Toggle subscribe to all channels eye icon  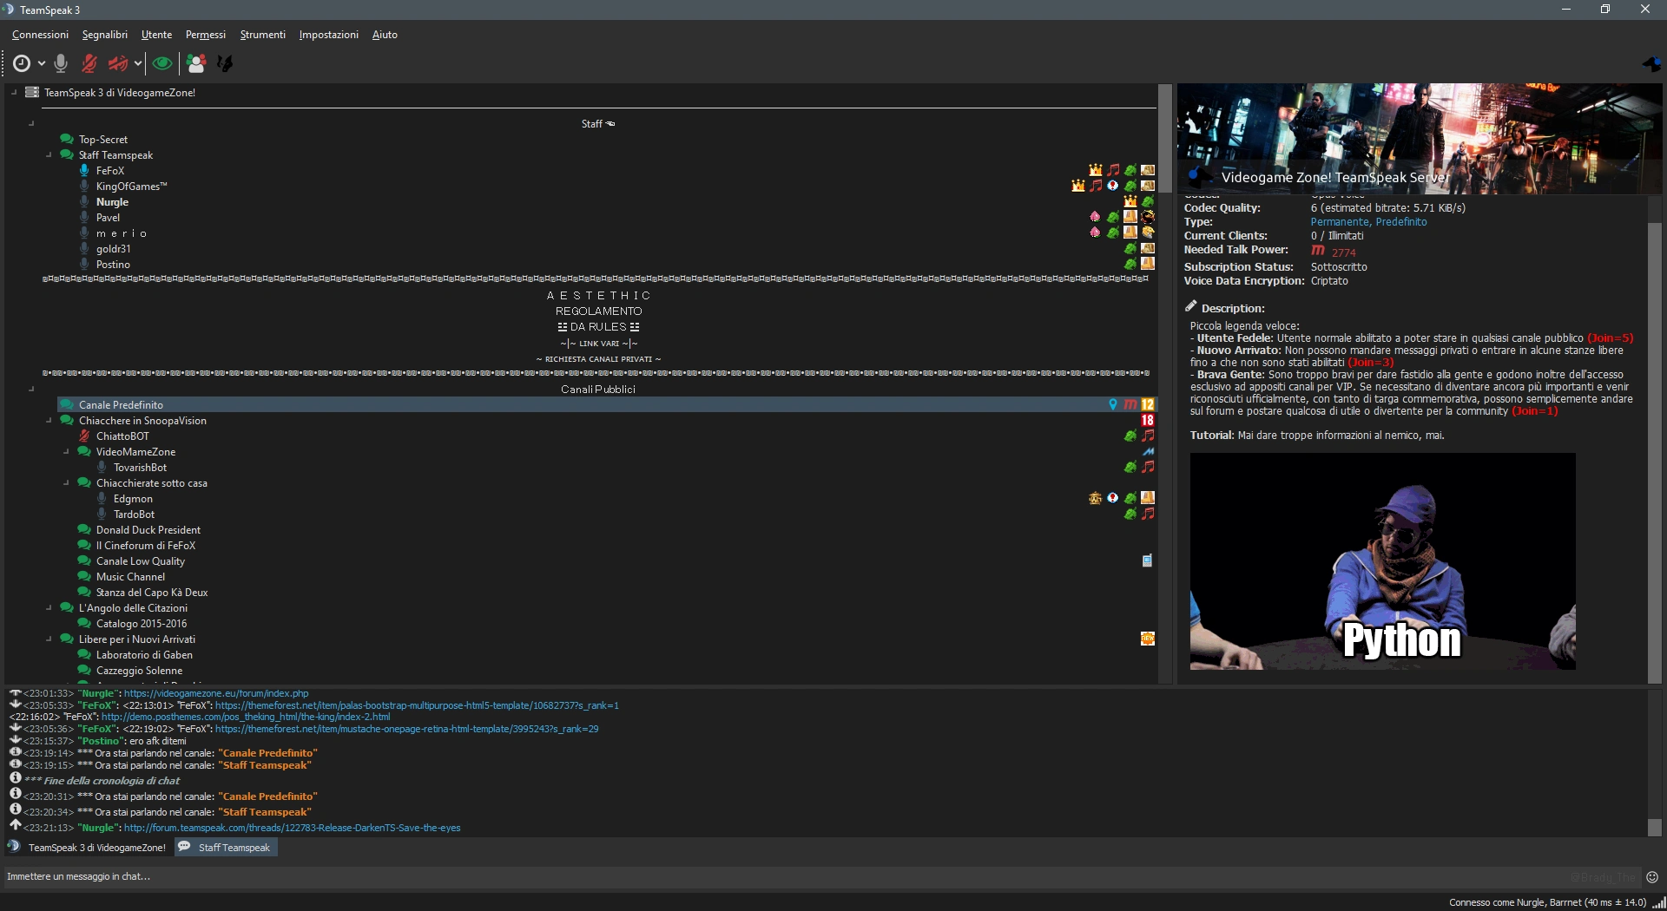pos(162,63)
